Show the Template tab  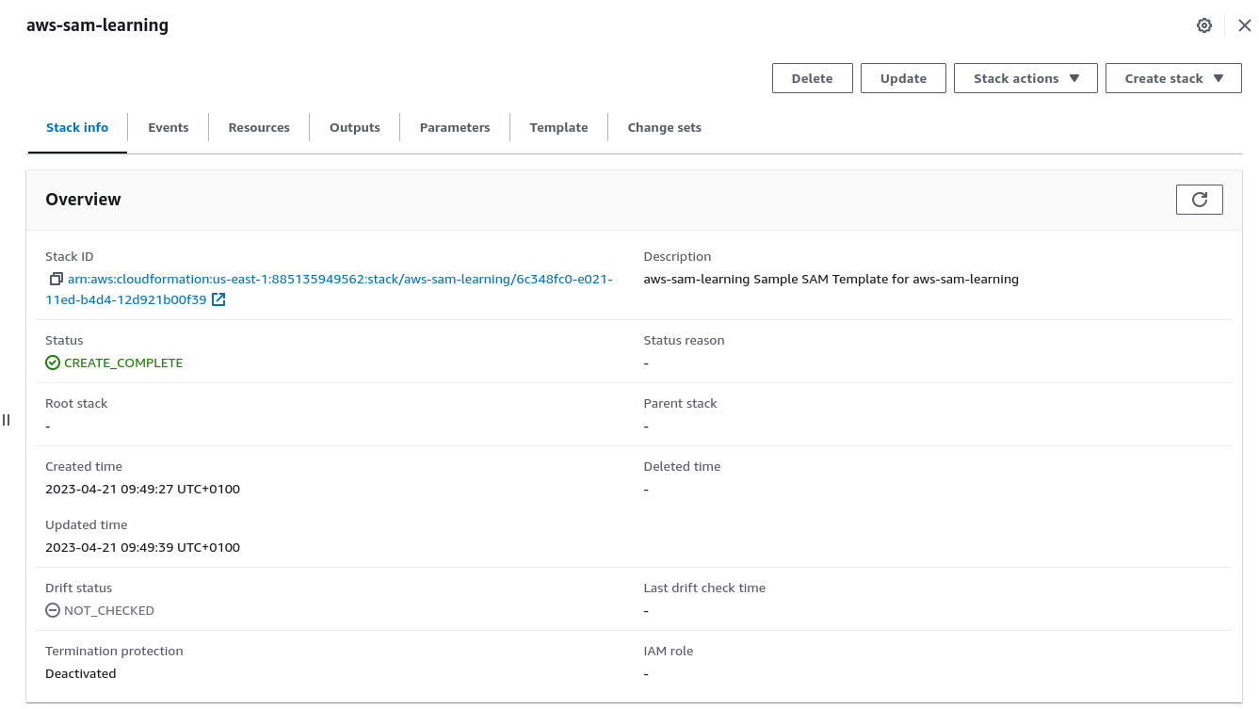[x=558, y=128]
